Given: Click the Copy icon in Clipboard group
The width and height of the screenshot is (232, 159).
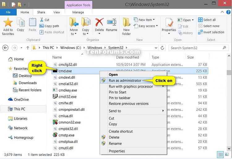Looking at the screenshot, I should click(x=20, y=22).
